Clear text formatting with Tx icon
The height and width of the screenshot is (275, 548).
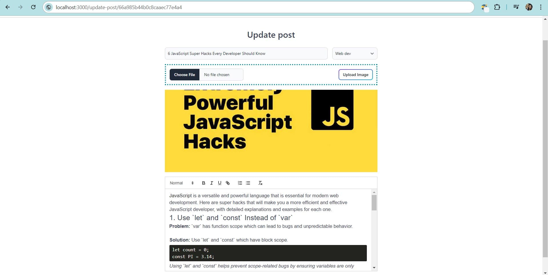[260, 183]
